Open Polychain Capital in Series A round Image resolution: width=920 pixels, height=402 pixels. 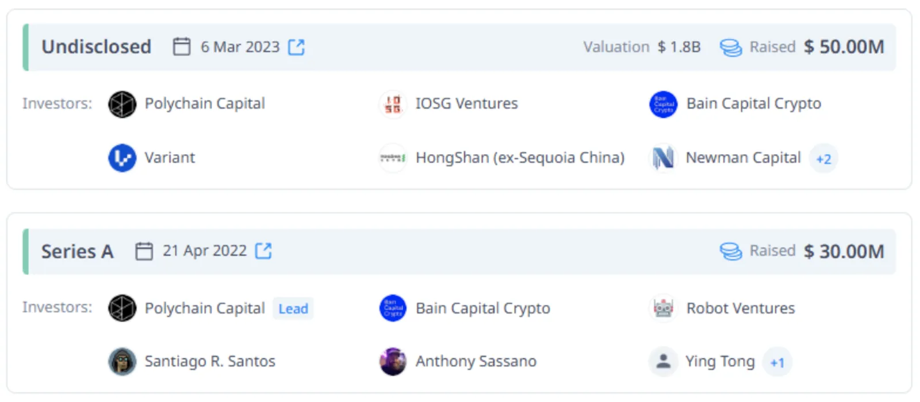tap(205, 308)
